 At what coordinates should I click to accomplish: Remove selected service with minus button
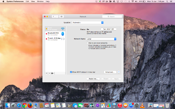[x=49, y=73]
